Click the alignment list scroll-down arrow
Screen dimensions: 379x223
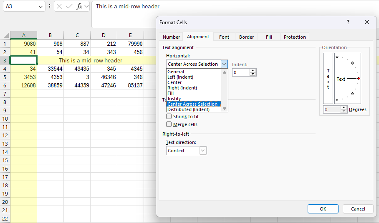point(225,109)
